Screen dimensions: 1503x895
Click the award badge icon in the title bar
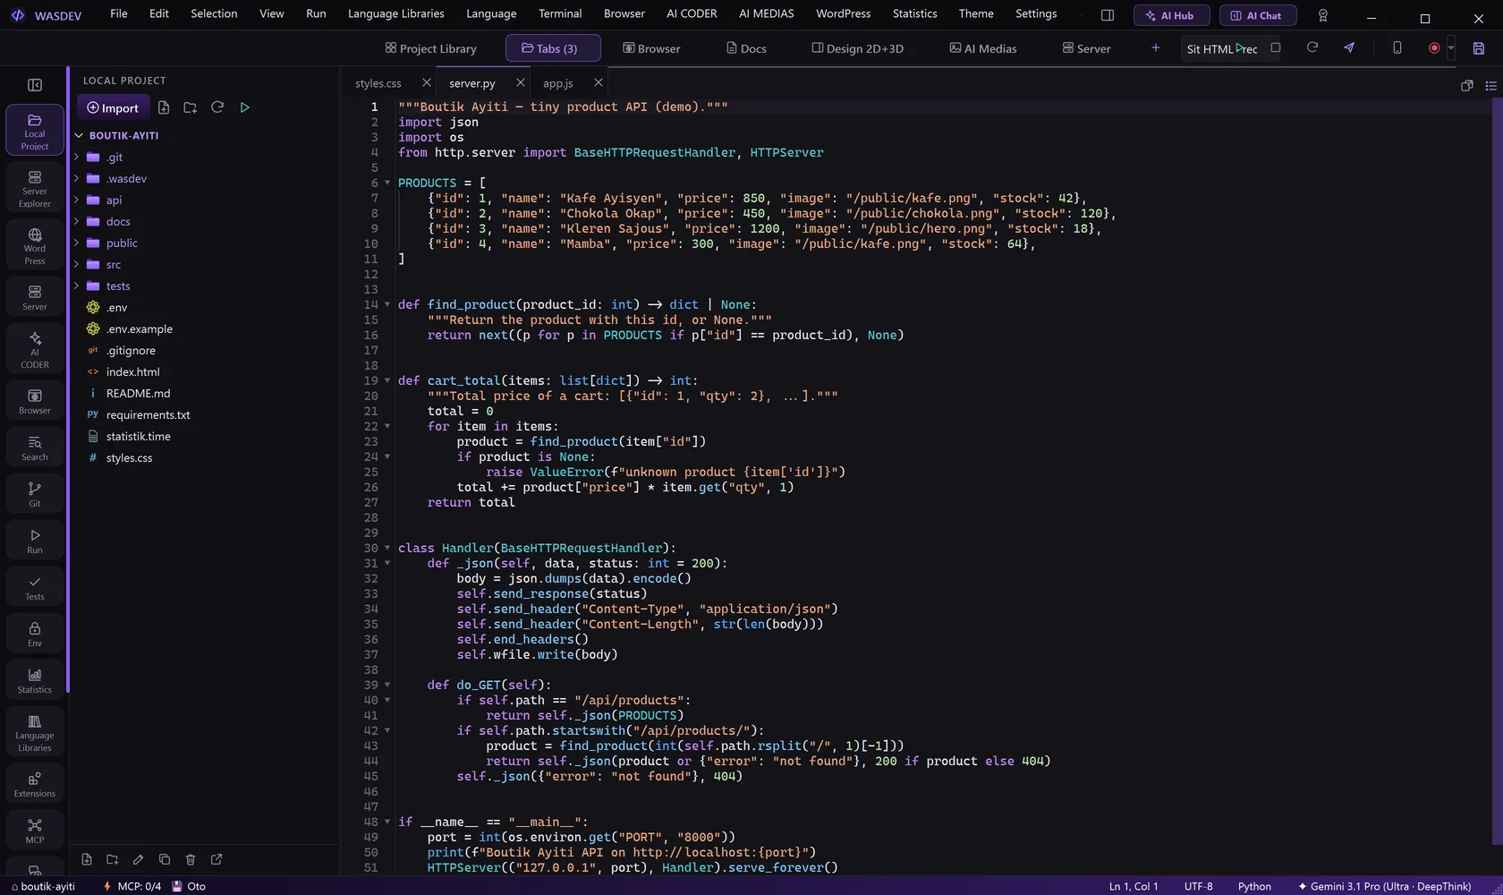tap(1323, 15)
